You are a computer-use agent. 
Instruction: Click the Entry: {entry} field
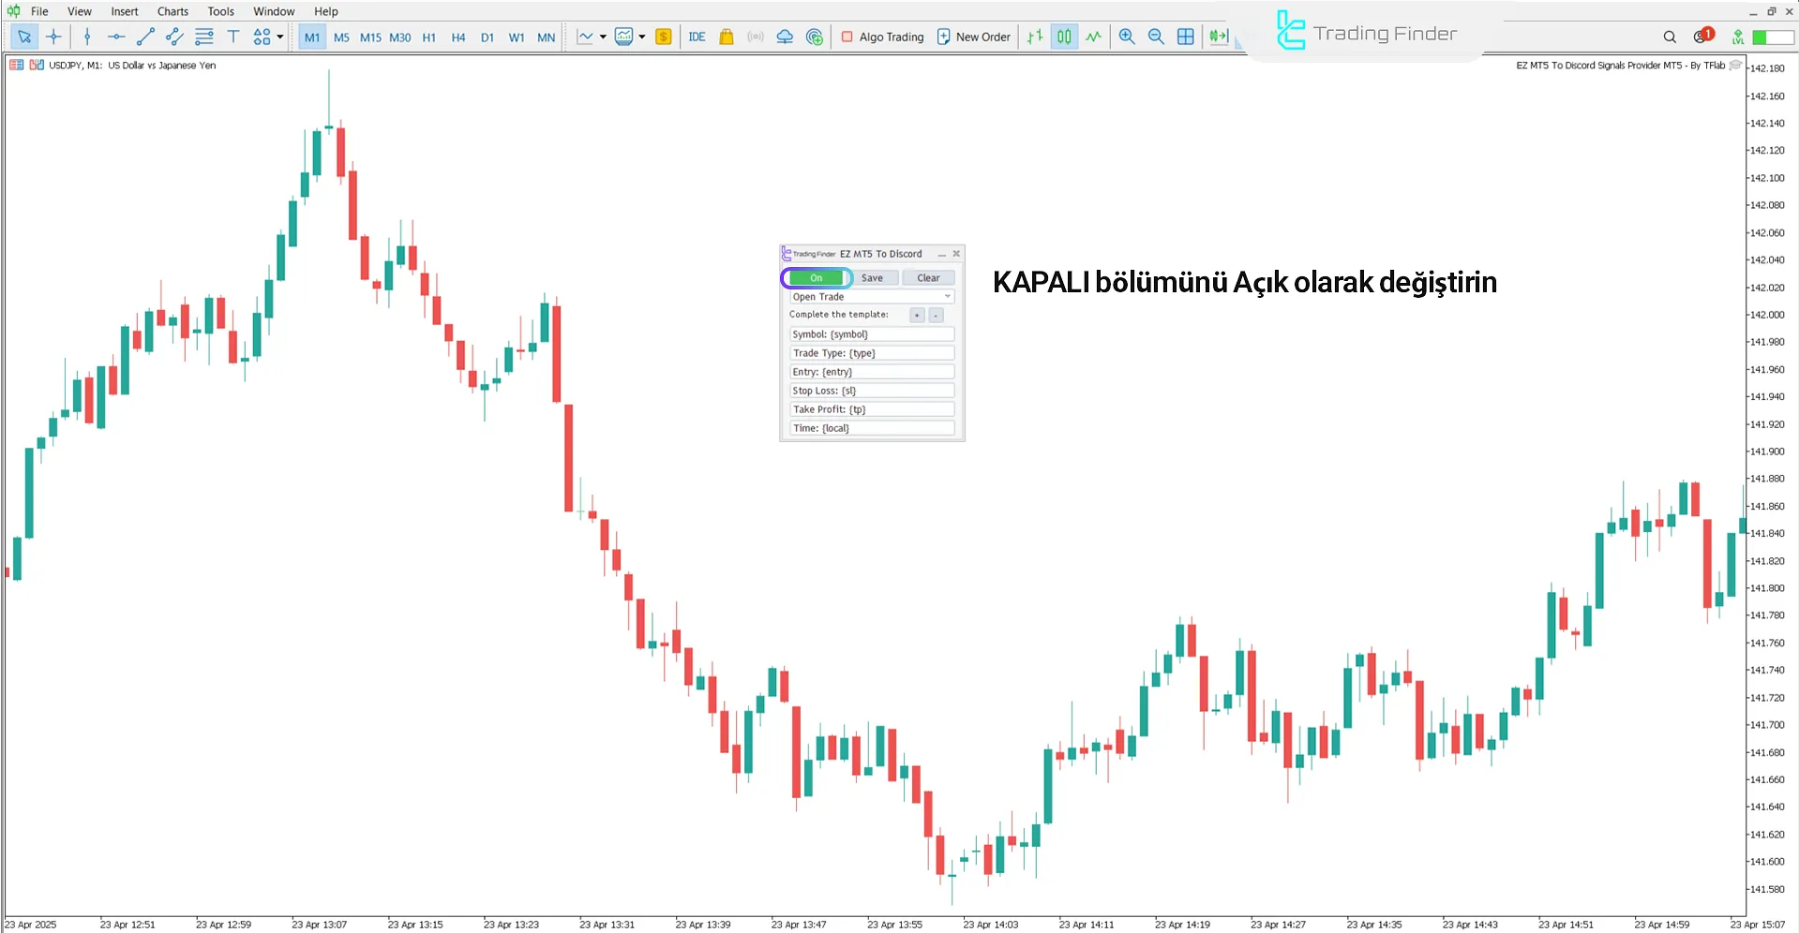[872, 371]
